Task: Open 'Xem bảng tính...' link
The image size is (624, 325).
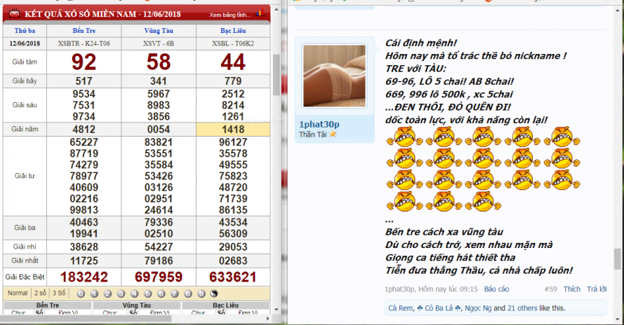Action: (x=230, y=14)
